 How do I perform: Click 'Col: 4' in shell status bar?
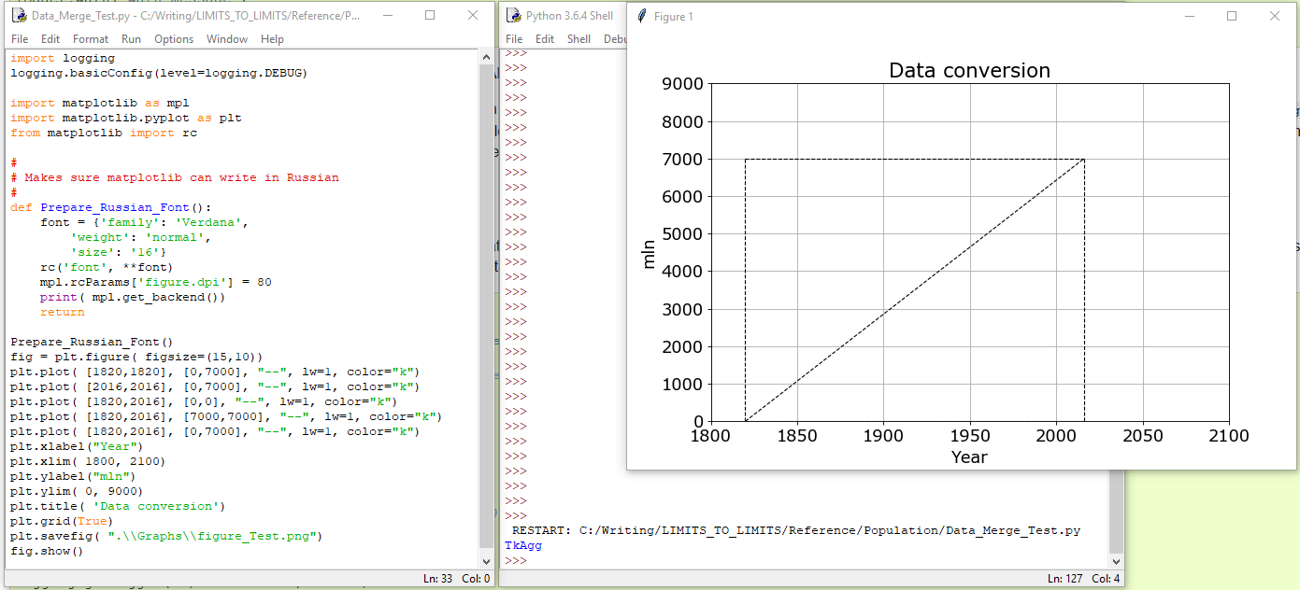1106,579
